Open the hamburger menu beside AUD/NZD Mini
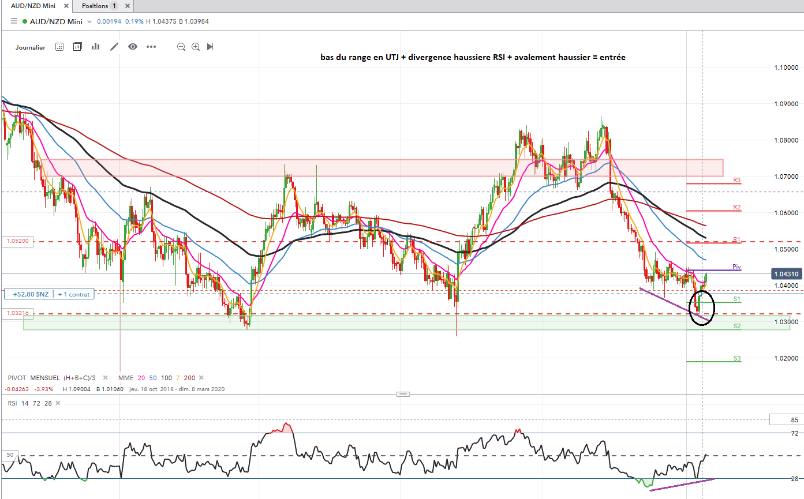The width and height of the screenshot is (804, 499). pyautogui.click(x=13, y=21)
